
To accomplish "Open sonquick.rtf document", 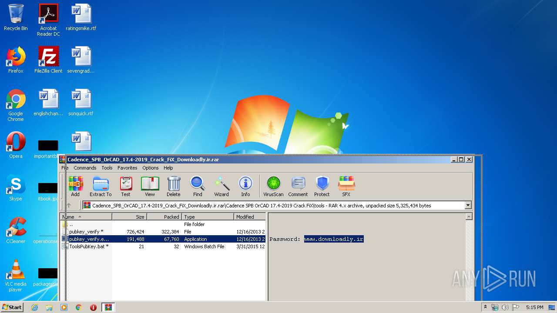I will (x=81, y=103).
